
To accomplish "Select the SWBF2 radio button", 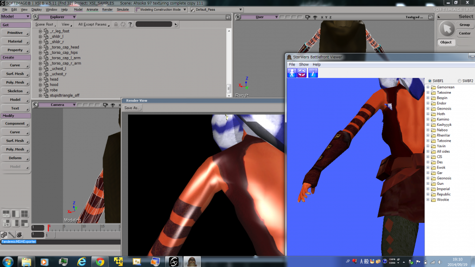I will pos(460,81).
